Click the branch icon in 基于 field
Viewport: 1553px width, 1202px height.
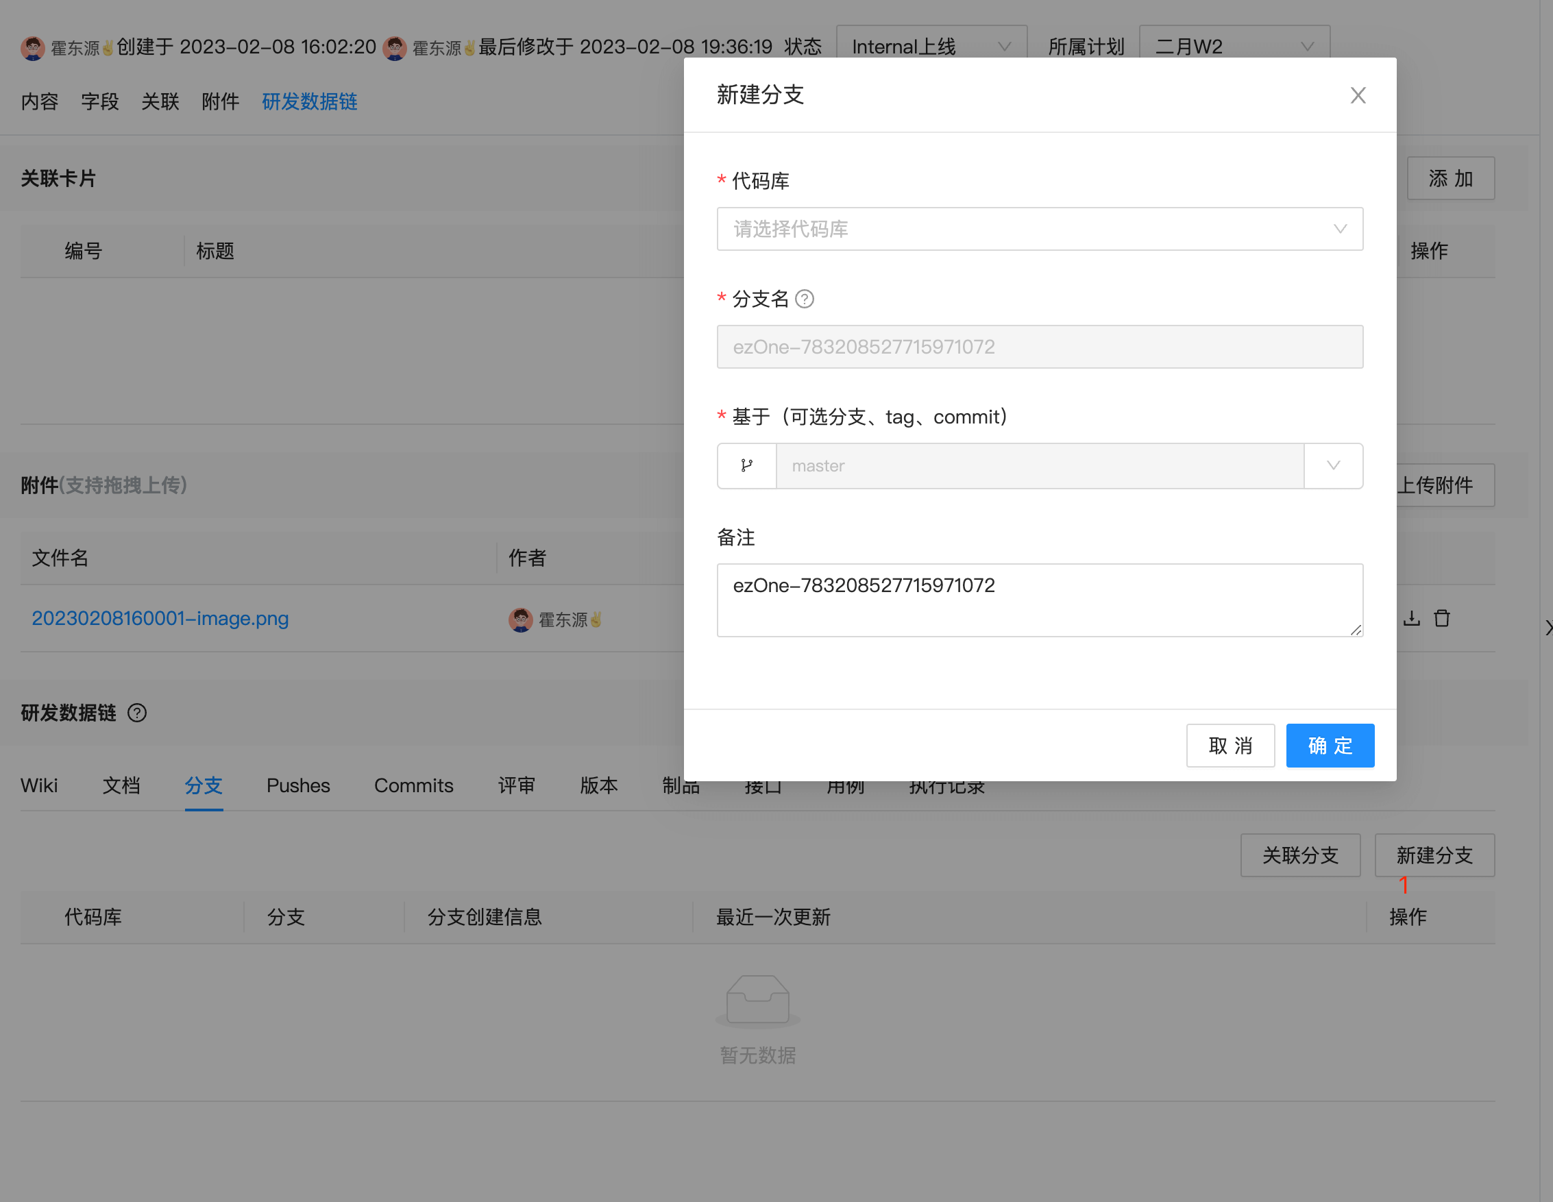(x=746, y=465)
